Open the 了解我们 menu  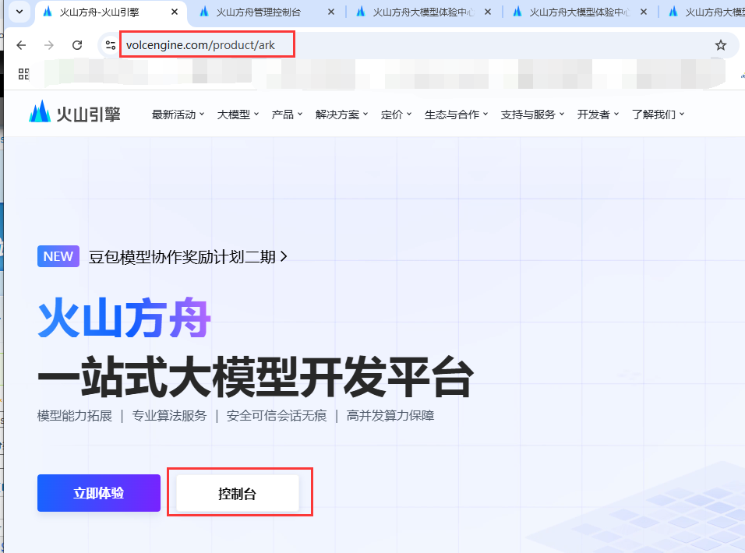pos(658,114)
